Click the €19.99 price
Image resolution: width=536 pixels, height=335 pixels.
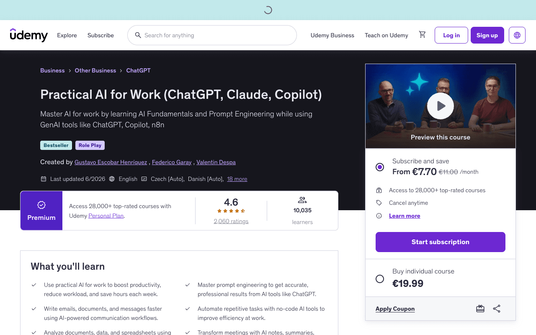(x=408, y=283)
